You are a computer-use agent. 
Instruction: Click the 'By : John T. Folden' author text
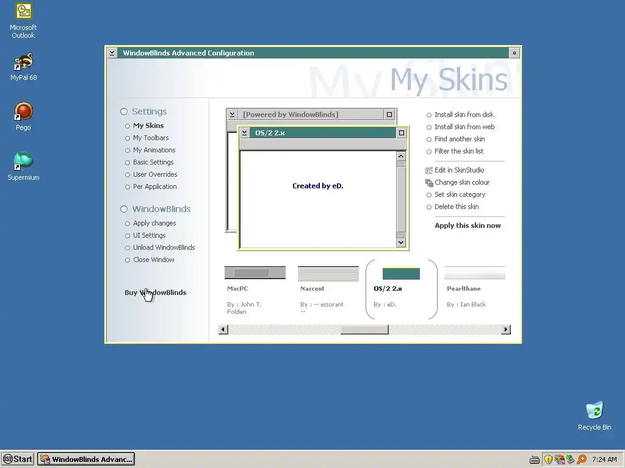coord(244,308)
